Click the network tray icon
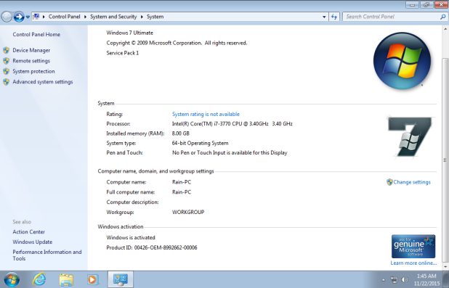The image size is (449, 288). coord(394,280)
